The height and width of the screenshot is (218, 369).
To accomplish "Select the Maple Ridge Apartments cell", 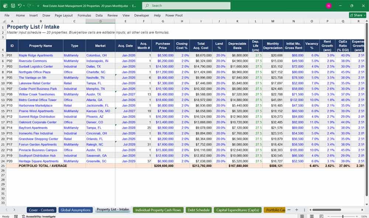I will (41, 56).
